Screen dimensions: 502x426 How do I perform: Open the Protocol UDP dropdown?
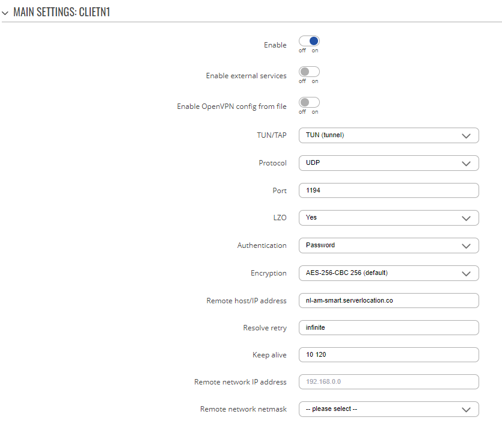tap(388, 163)
